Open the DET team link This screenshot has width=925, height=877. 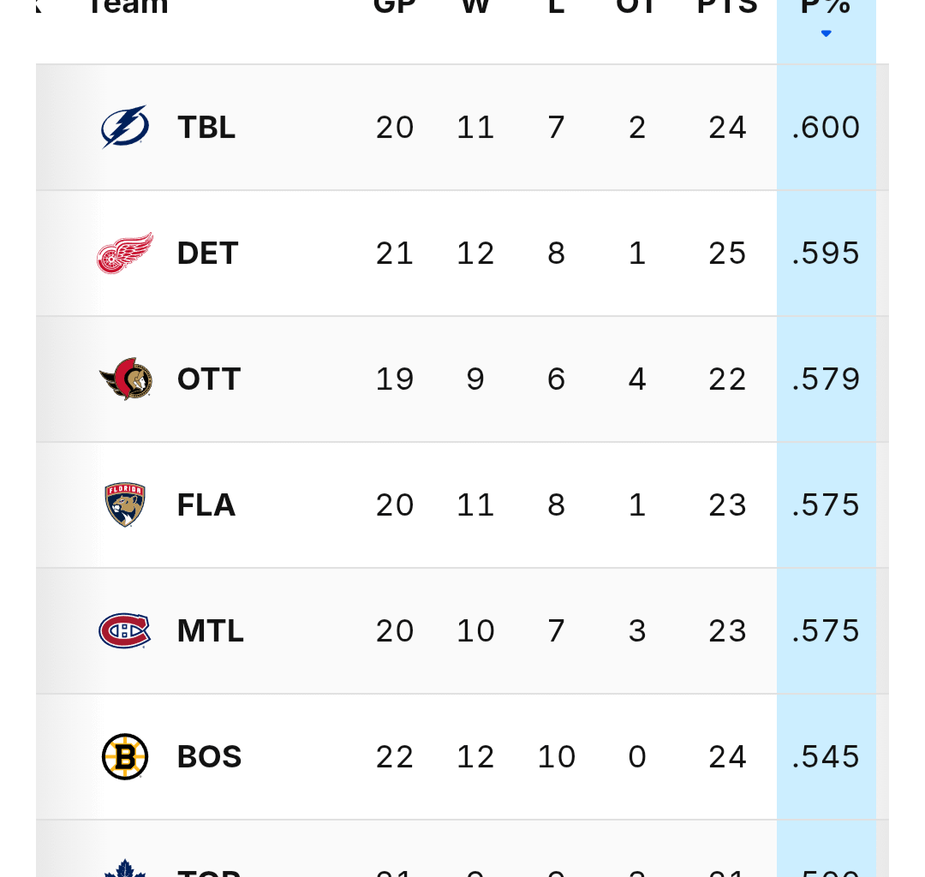coord(207,254)
